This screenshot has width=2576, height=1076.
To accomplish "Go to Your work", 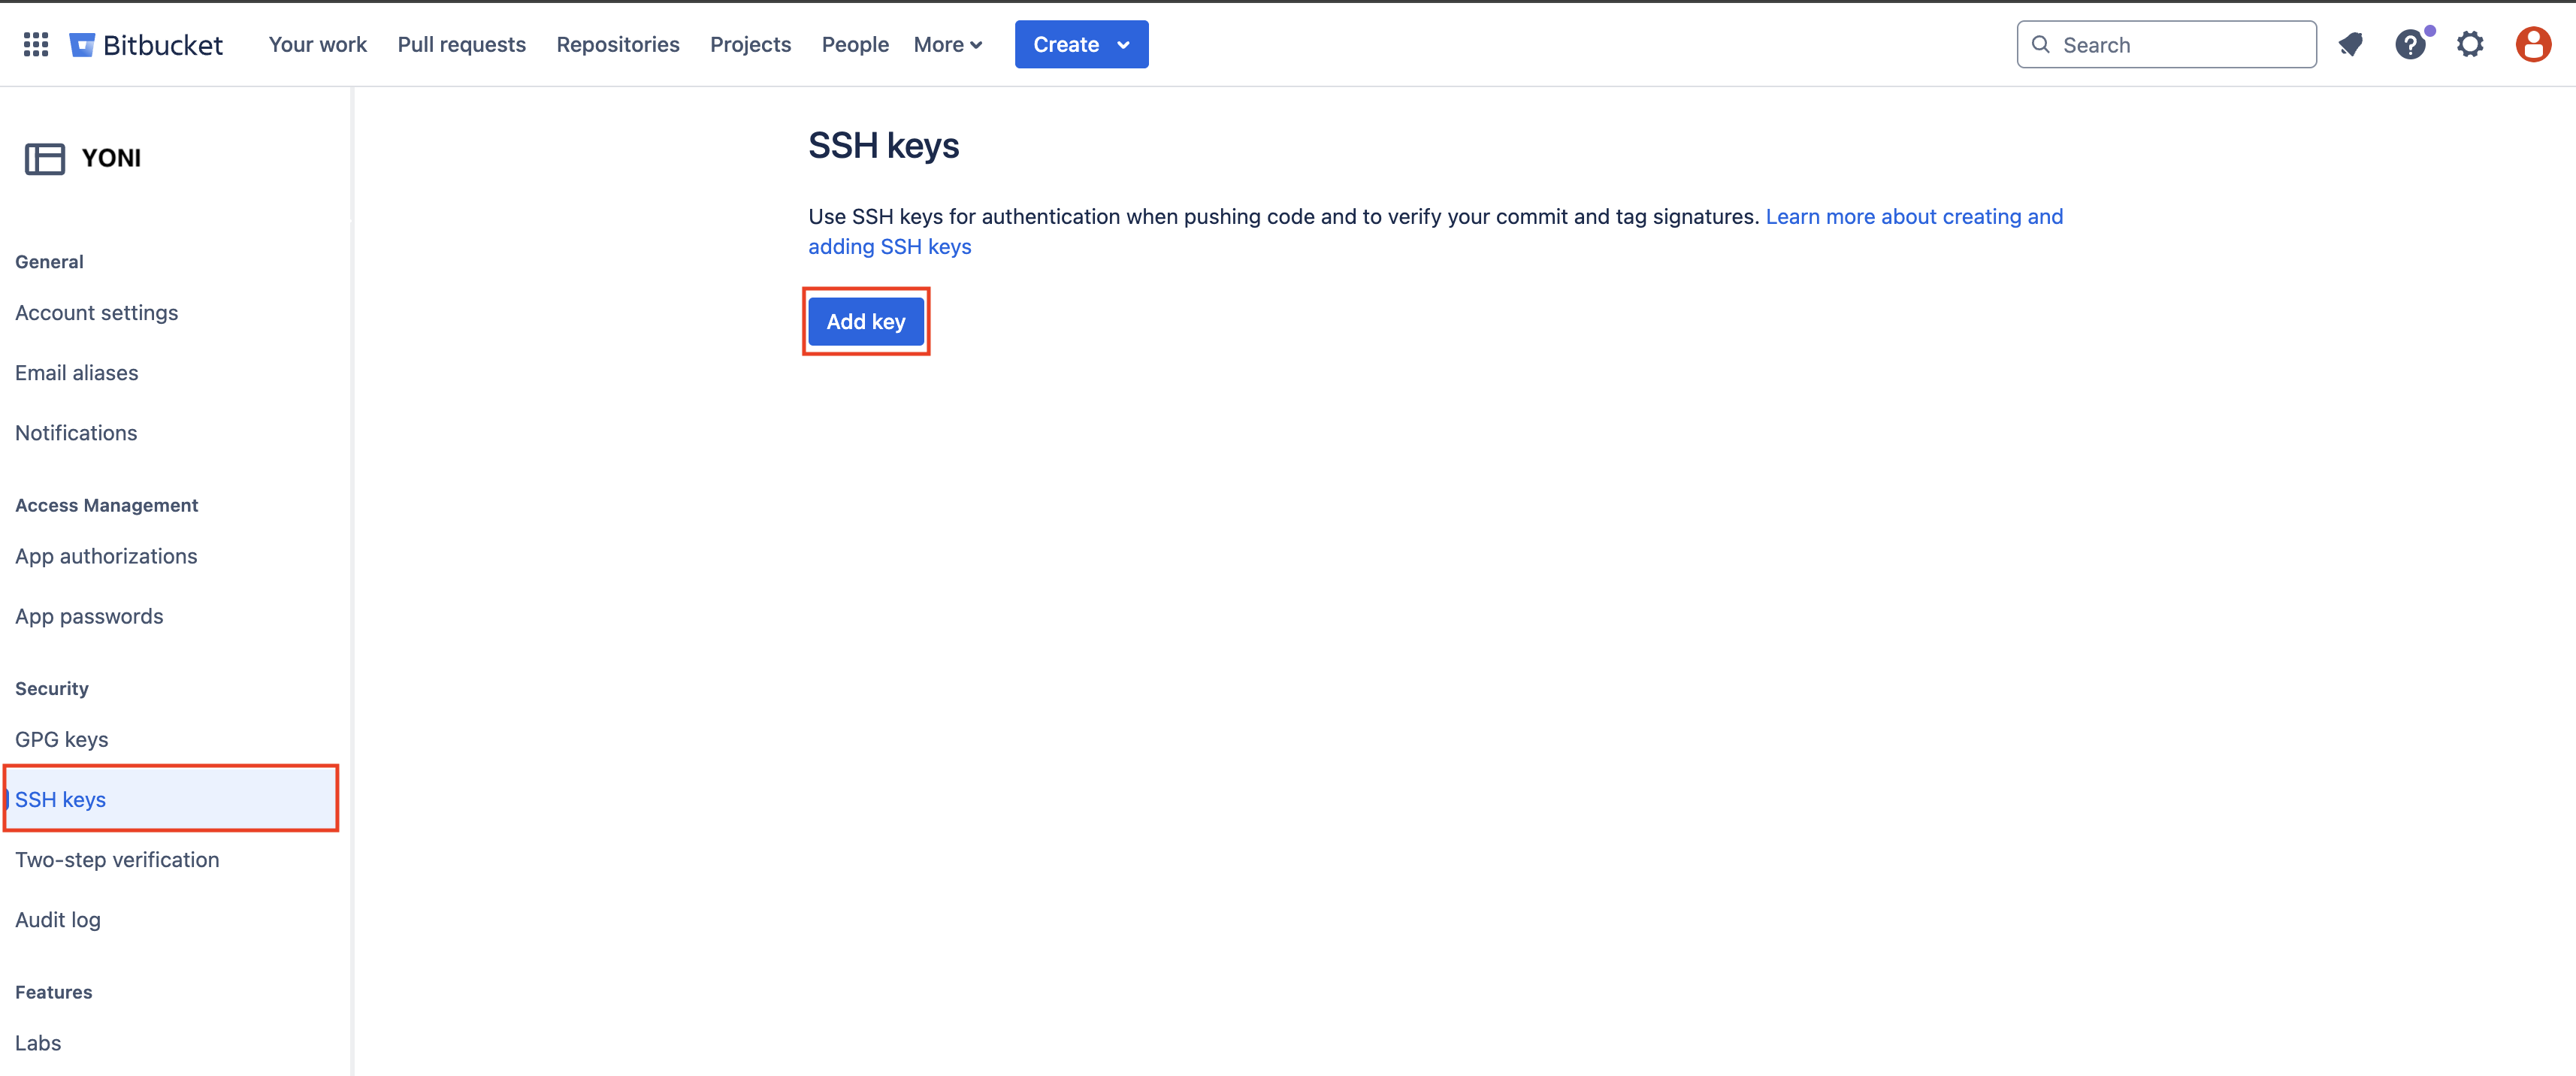I will tap(317, 44).
